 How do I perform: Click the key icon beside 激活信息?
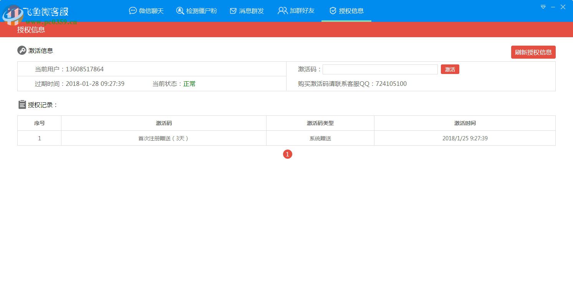pyautogui.click(x=22, y=50)
